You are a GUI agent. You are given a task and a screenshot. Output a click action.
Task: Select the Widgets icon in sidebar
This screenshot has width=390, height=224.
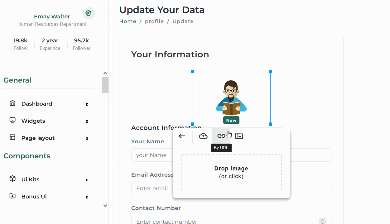(12, 120)
